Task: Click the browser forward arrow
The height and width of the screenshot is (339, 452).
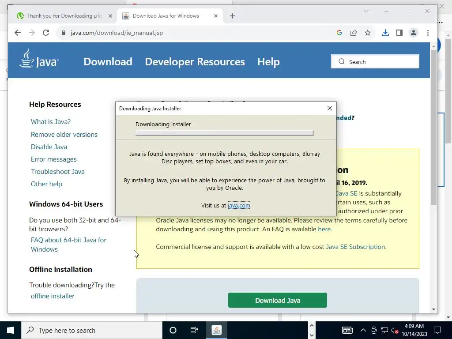Action: click(32, 33)
